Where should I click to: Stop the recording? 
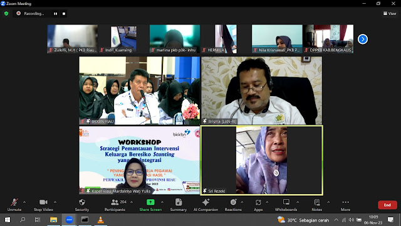64,14
